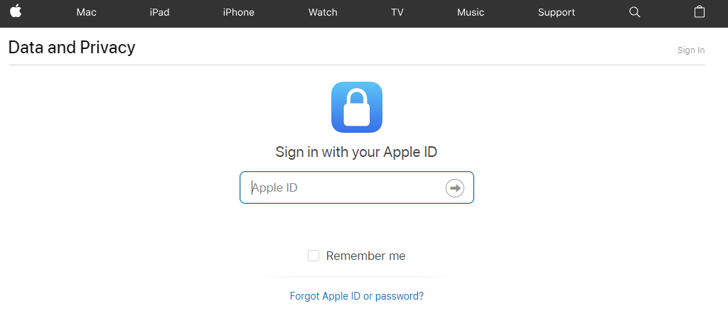The width and height of the screenshot is (728, 311).
Task: Submit Apple ID with the arrow button
Action: tap(454, 187)
